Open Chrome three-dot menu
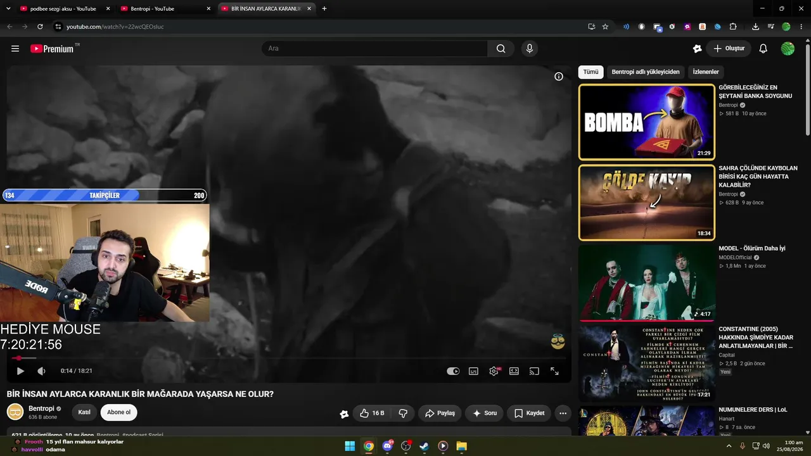 (x=801, y=27)
